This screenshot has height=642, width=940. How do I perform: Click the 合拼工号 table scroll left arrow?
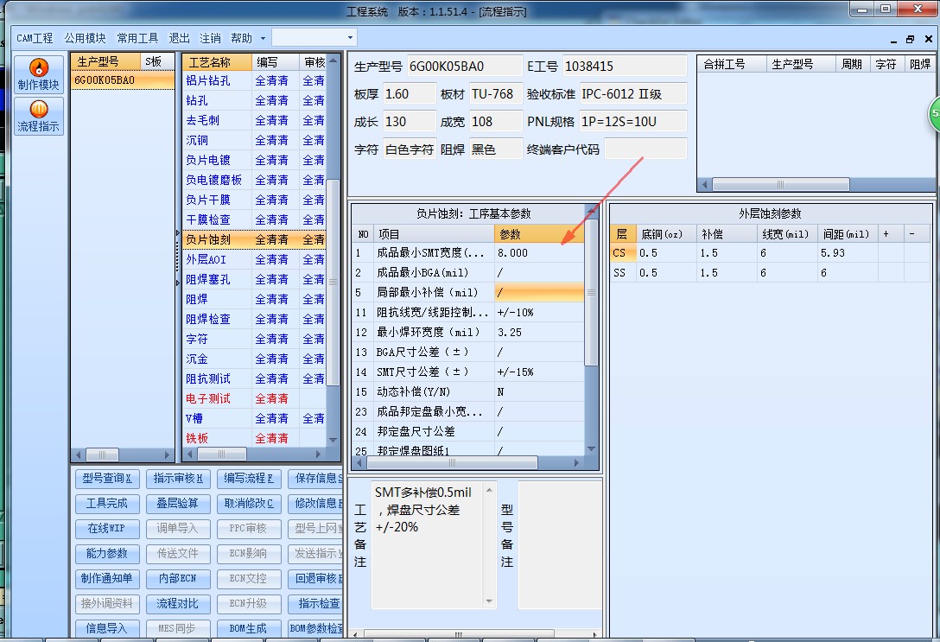(x=705, y=185)
